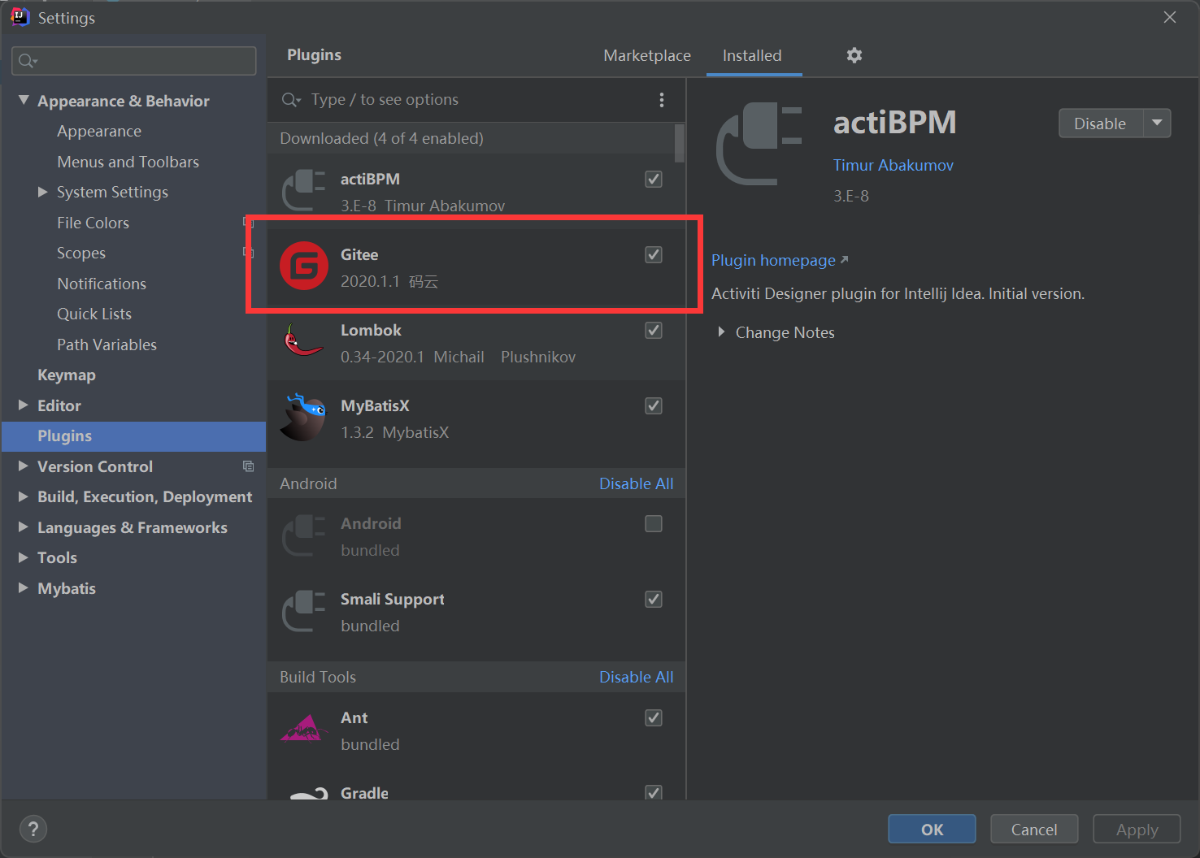Select Appearance in settings tree
This screenshot has width=1200, height=858.
[x=99, y=131]
